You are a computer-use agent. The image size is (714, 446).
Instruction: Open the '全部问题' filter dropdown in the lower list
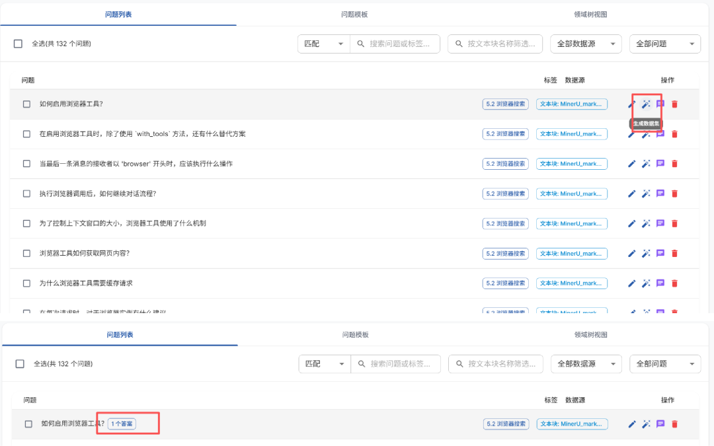point(665,363)
